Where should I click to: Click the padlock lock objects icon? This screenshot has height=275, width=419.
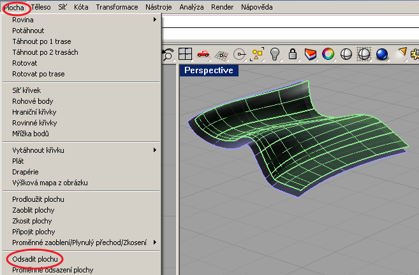coord(293,54)
